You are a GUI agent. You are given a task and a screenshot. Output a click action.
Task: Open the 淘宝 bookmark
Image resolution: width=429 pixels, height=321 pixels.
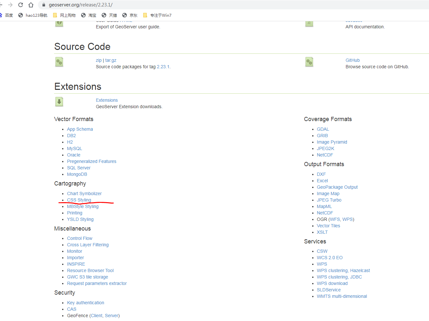pos(89,15)
